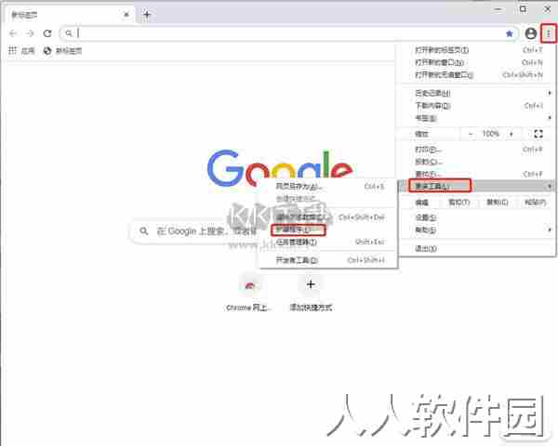
Task: Close the current new tab page tab
Action: [126, 15]
